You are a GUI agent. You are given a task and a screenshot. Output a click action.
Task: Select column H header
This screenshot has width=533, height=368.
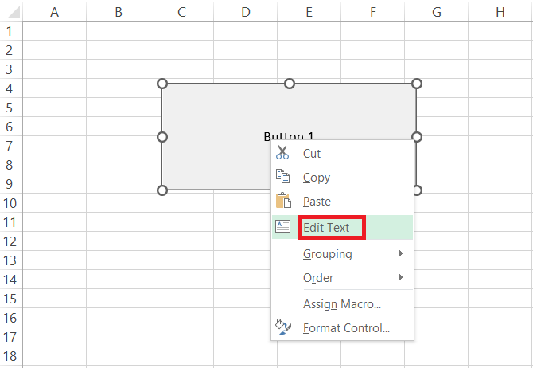click(500, 11)
